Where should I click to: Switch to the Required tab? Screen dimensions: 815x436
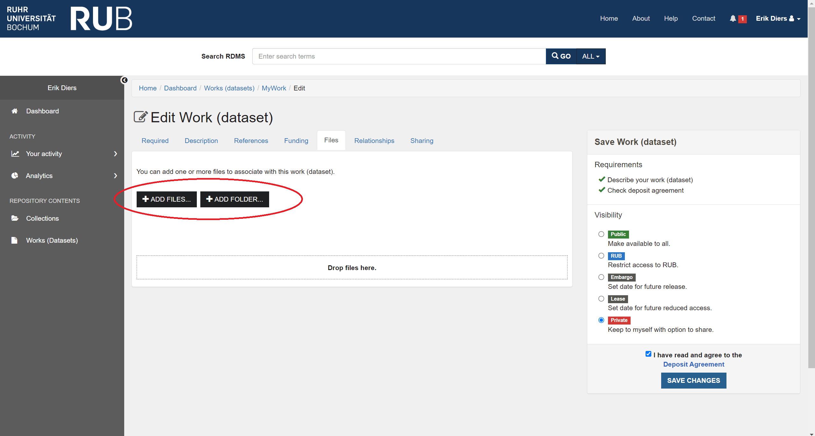154,141
